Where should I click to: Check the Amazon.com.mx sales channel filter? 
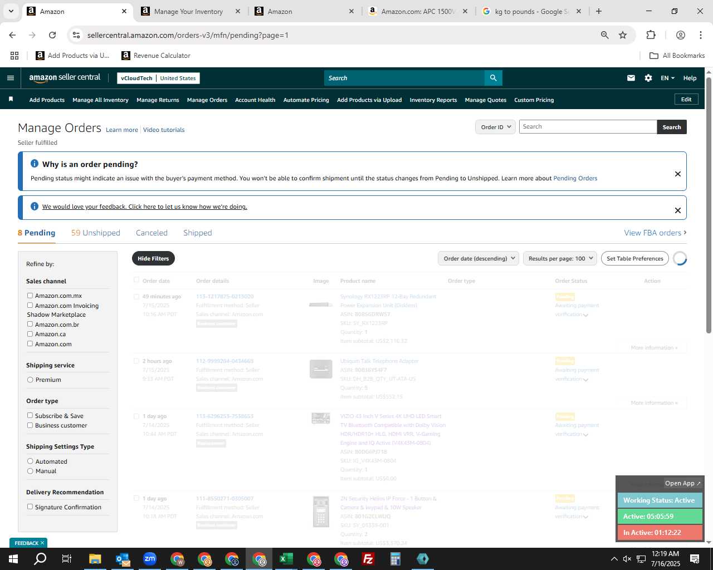pyautogui.click(x=30, y=296)
